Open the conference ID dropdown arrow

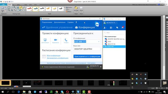[x=99, y=42]
